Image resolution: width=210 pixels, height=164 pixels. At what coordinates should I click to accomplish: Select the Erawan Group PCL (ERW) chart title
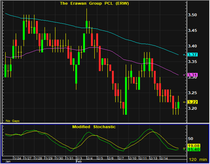[94, 3]
